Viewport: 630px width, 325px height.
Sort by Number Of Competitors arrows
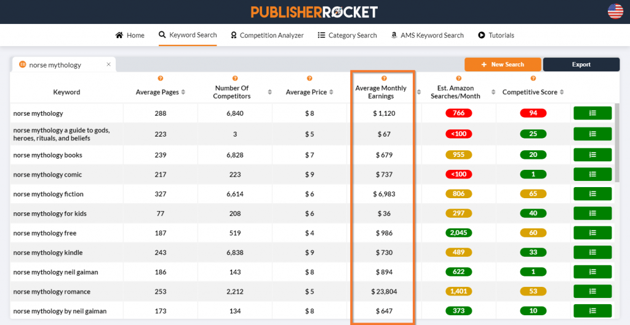click(x=269, y=92)
